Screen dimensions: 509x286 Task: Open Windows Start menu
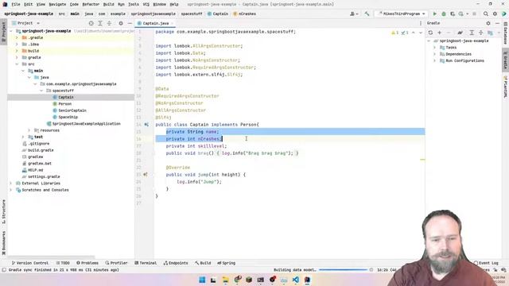(202, 280)
